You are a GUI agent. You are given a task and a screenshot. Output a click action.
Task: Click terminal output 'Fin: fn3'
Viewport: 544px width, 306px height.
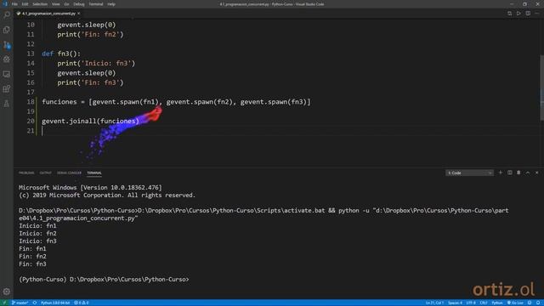32,264
